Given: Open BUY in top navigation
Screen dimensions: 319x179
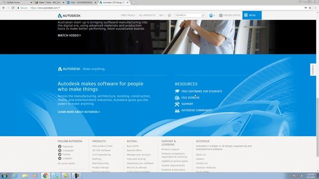Looking at the screenshot, I should click(x=161, y=15).
